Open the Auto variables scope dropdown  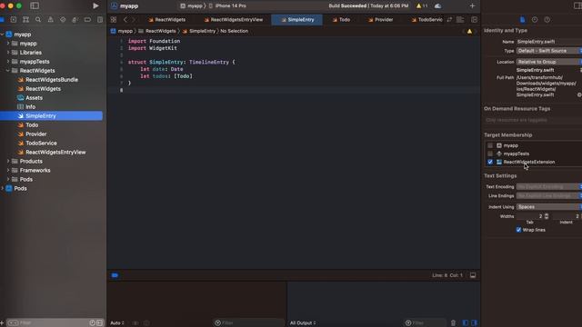tap(117, 323)
